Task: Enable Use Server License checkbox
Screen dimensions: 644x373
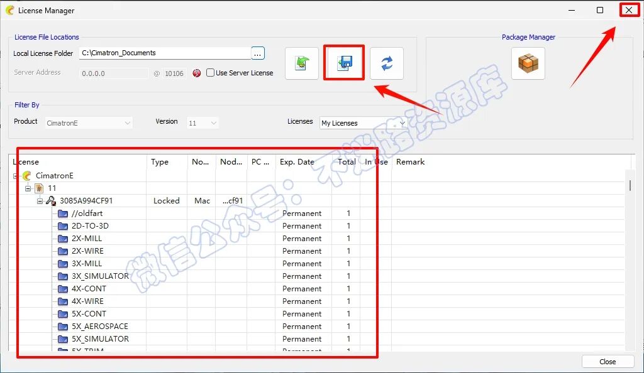Action: pos(210,73)
